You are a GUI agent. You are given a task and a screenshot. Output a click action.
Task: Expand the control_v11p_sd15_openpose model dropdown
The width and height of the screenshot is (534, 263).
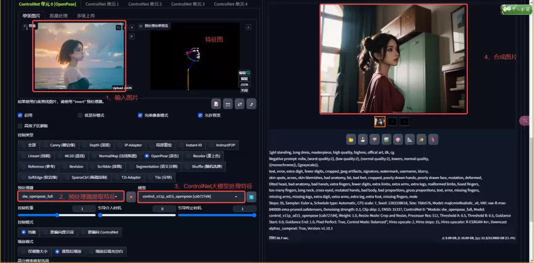[191, 197]
